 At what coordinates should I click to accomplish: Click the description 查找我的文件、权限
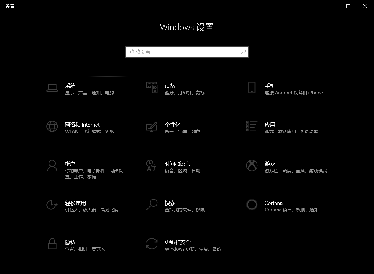pyautogui.click(x=185, y=210)
